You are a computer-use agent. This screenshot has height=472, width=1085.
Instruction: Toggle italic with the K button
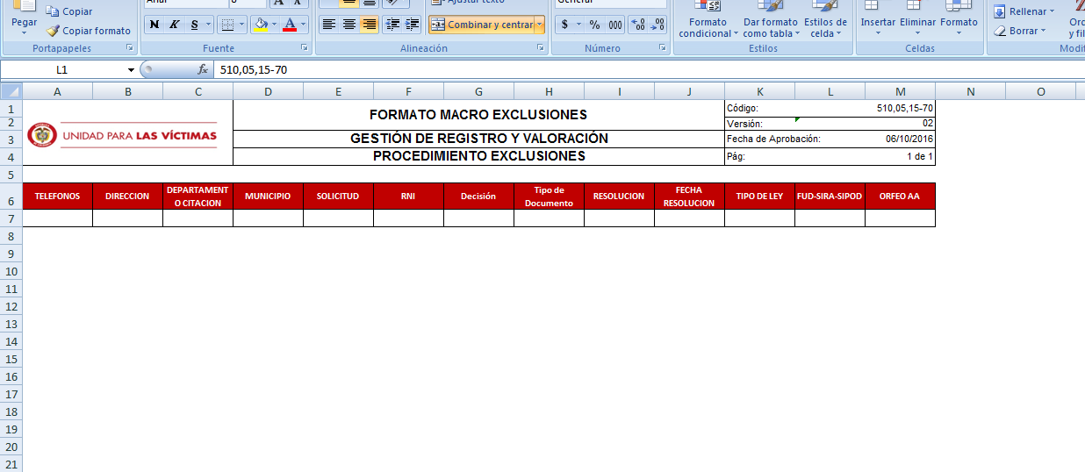click(x=174, y=25)
